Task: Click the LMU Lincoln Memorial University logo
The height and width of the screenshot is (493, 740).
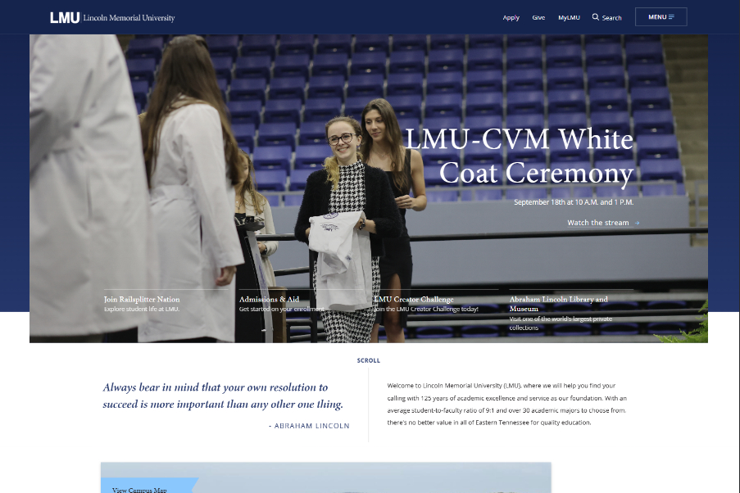Action: pyautogui.click(x=112, y=17)
